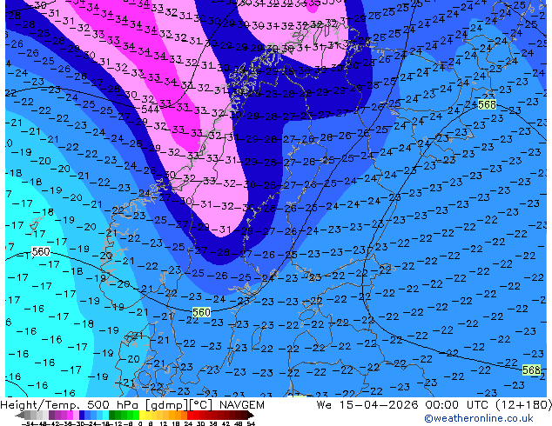Image resolution: width=552 pixels, height=426 pixels.
Task: Click the gray left arrow of color scale
Action: (x=20, y=415)
